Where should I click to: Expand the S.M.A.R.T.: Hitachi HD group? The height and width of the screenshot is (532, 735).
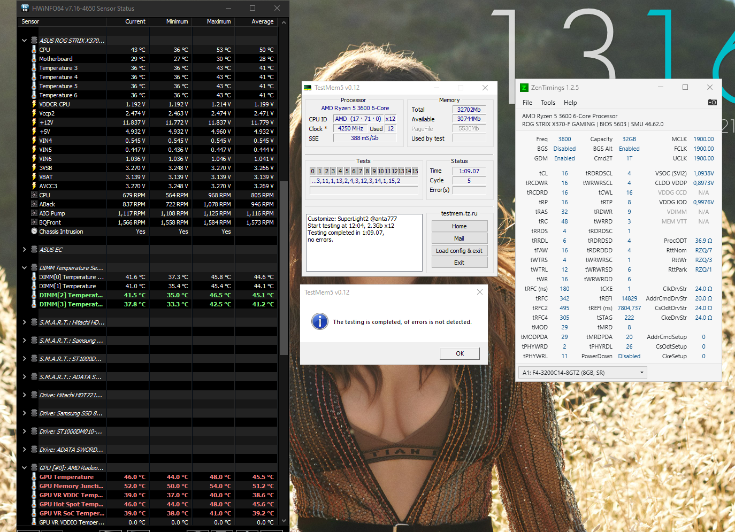[x=24, y=322]
